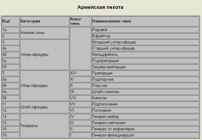The image size is (202, 140).
Task: Select the rank name 'Полковник'
Action: [x=145, y=110]
